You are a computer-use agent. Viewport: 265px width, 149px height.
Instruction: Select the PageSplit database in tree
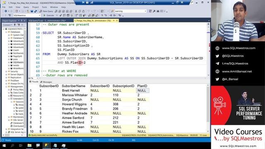[x=17, y=56]
